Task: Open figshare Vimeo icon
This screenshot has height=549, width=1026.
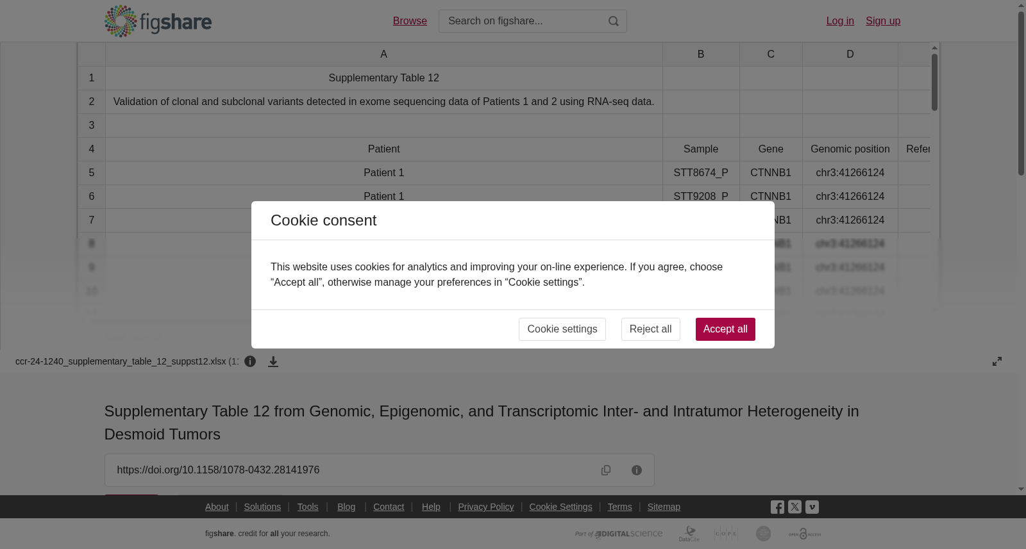Action: click(812, 507)
